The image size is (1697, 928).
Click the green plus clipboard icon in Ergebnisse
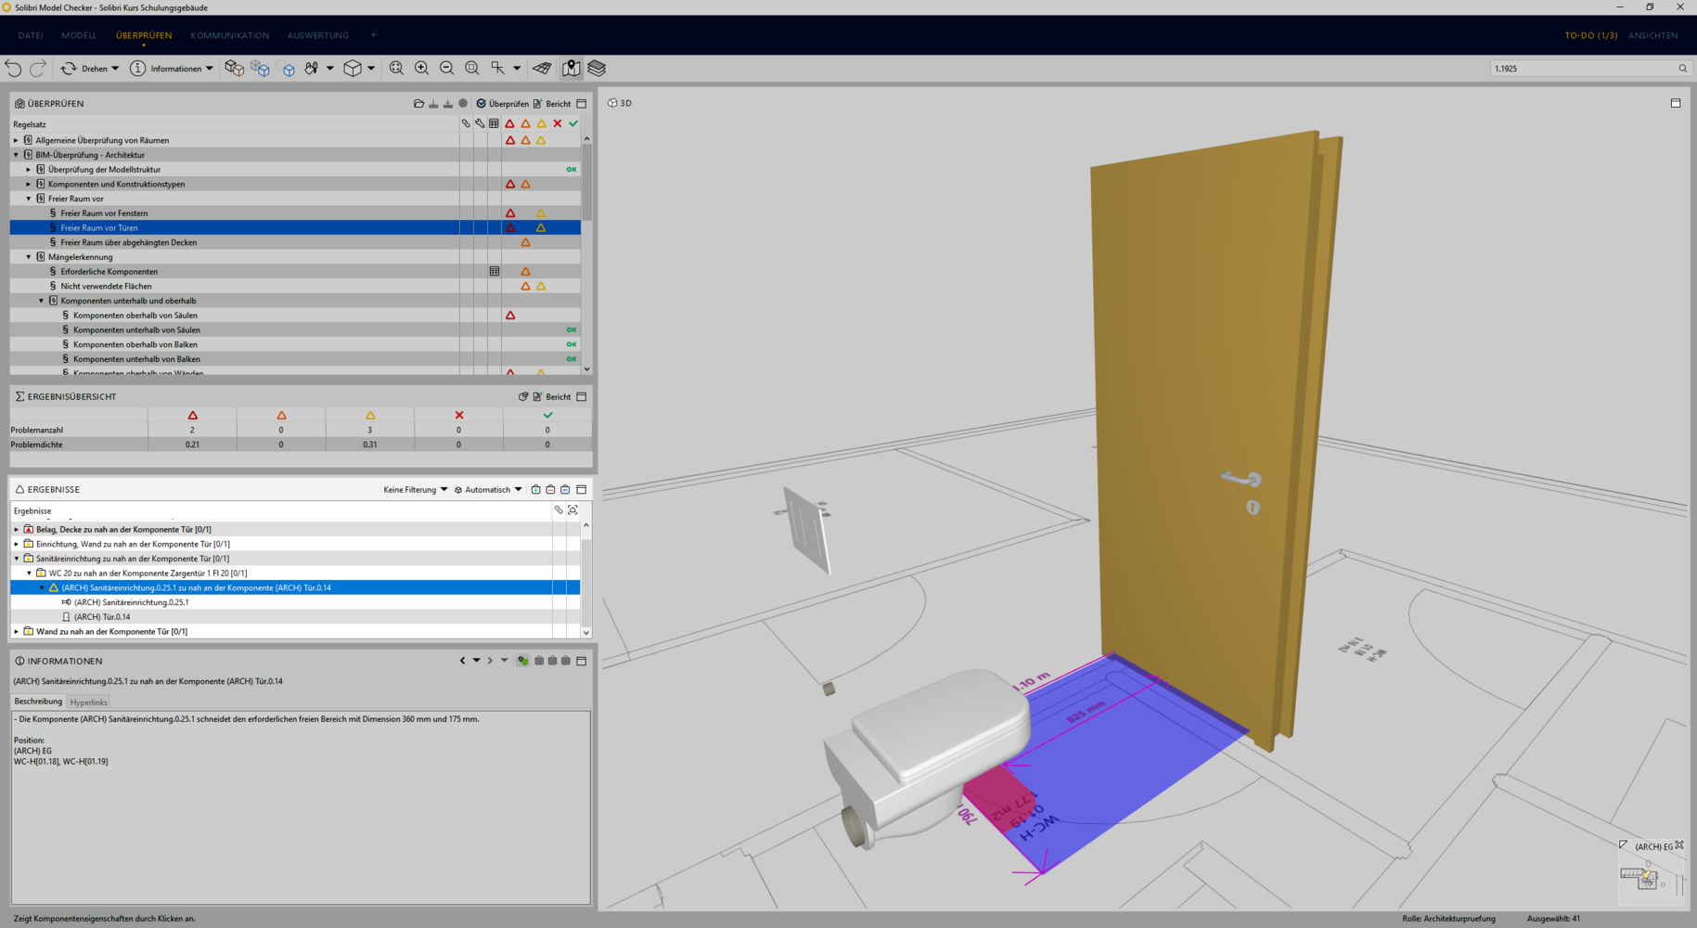click(536, 490)
